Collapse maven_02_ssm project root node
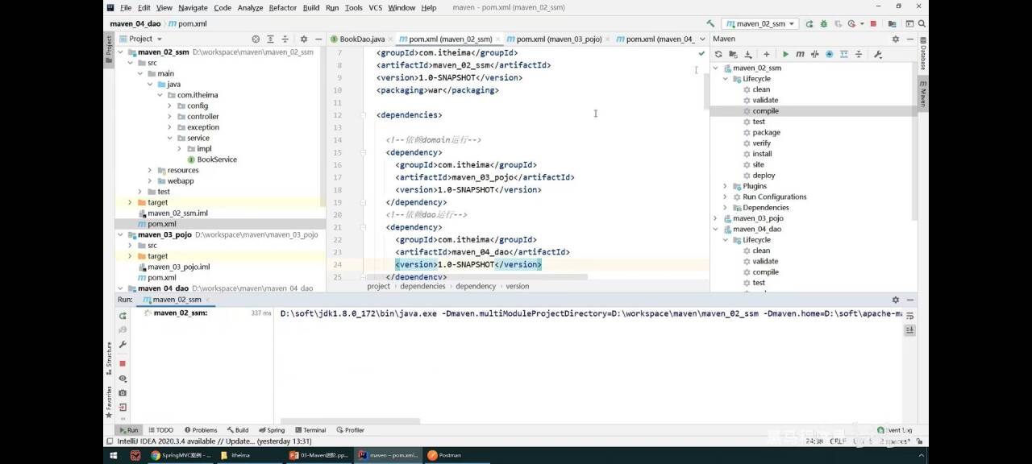Screen dimensions: 1032x464 point(121,52)
